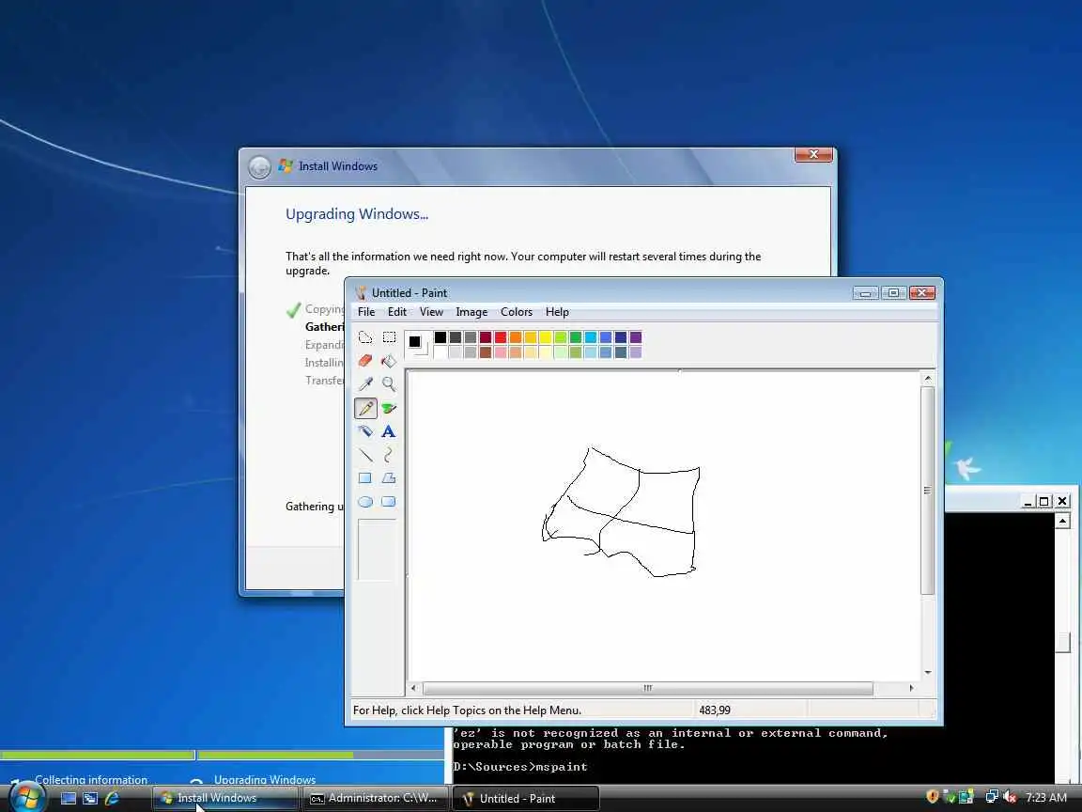Select the straight Line tool
The image size is (1082, 812).
[x=365, y=455]
